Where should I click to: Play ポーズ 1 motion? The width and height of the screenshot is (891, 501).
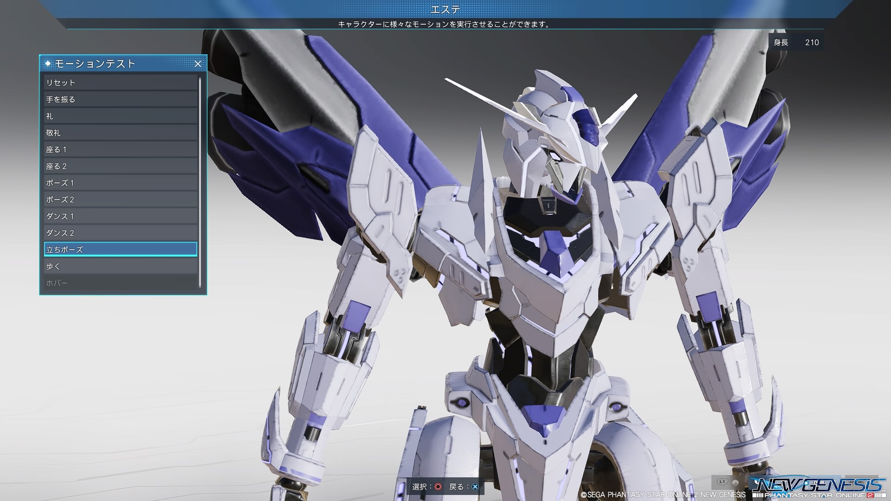(121, 183)
